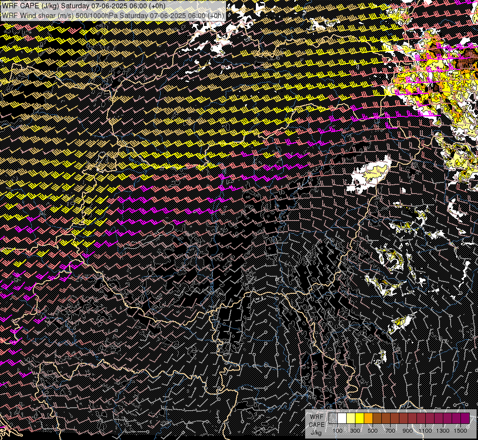Select the transparent first swatch in the legend

click(333, 418)
